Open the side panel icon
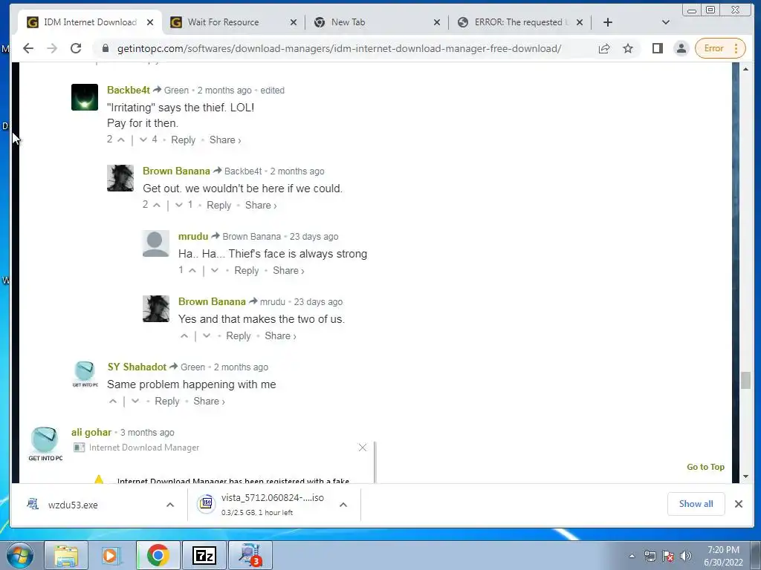Viewport: 761px width, 570px height. click(658, 48)
